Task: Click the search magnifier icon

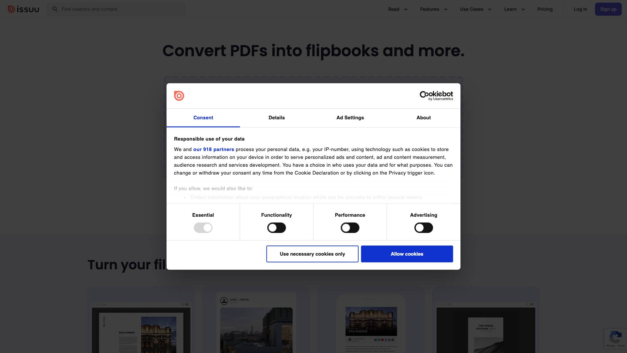Action: tap(55, 9)
